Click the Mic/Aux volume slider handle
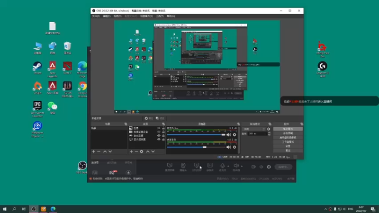 pyautogui.click(x=223, y=135)
